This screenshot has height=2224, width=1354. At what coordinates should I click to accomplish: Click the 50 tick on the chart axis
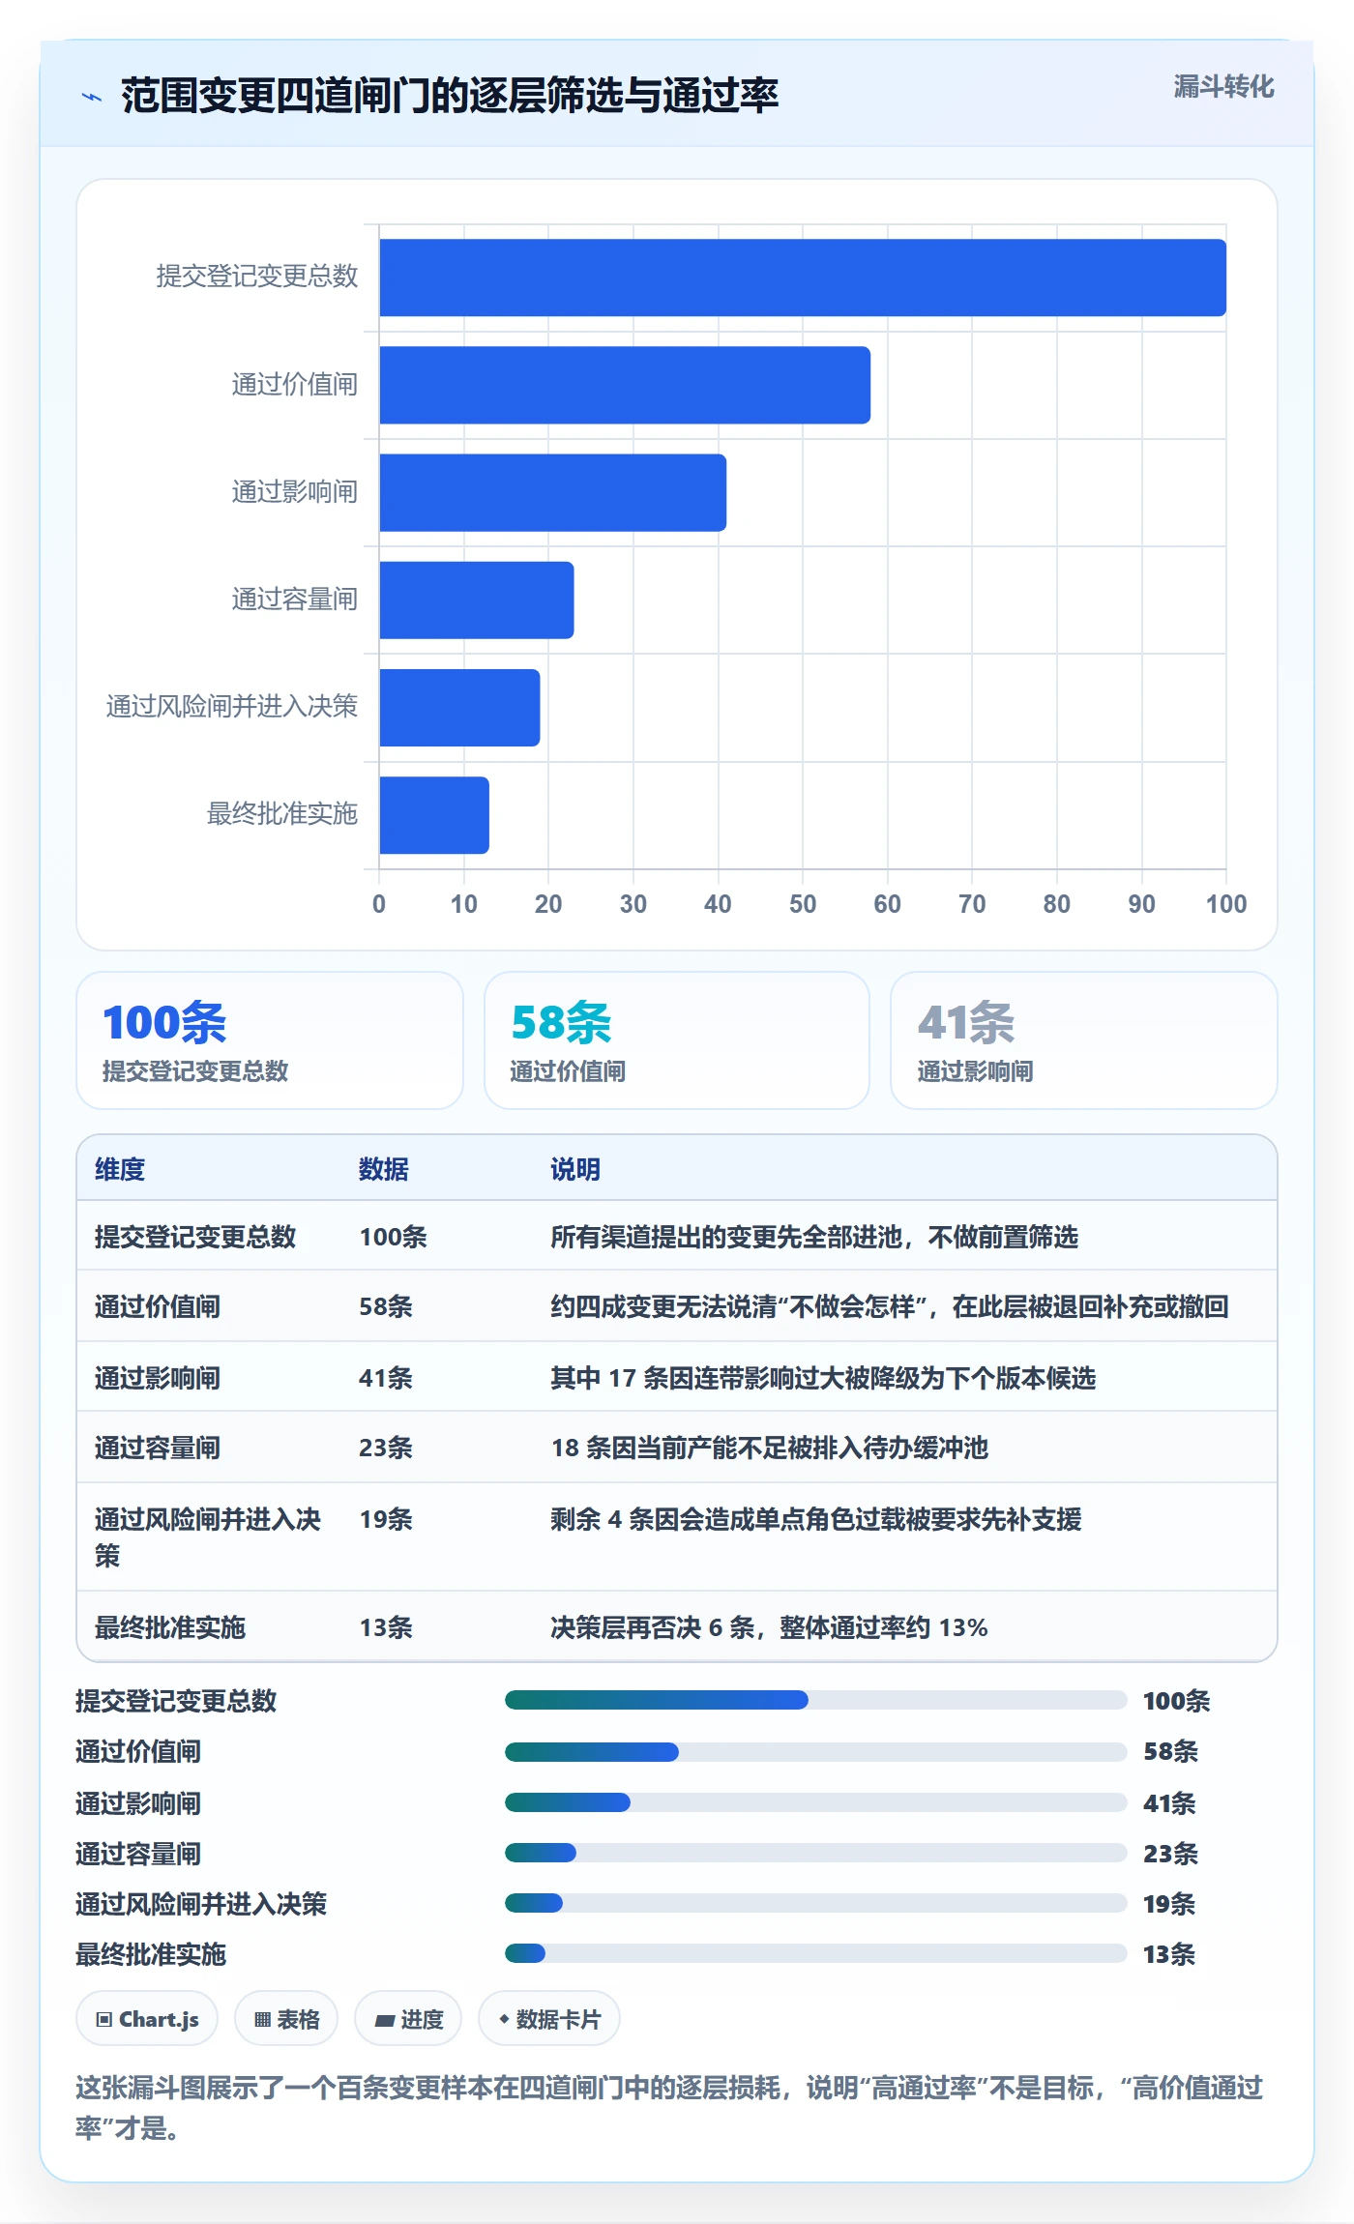(803, 904)
